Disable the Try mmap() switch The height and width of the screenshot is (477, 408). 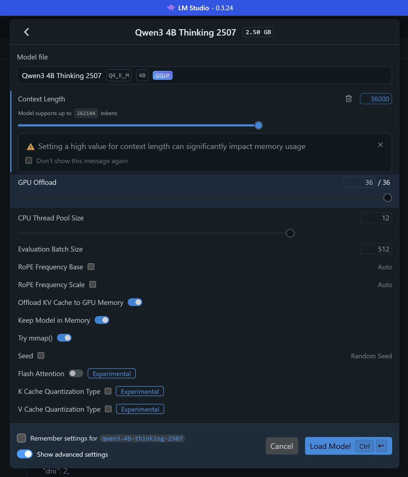coord(64,338)
